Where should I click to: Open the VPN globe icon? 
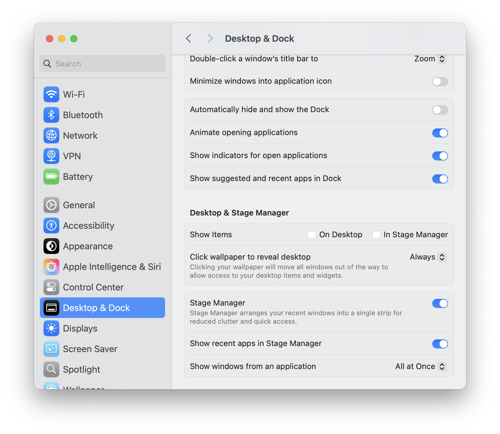[x=51, y=156]
